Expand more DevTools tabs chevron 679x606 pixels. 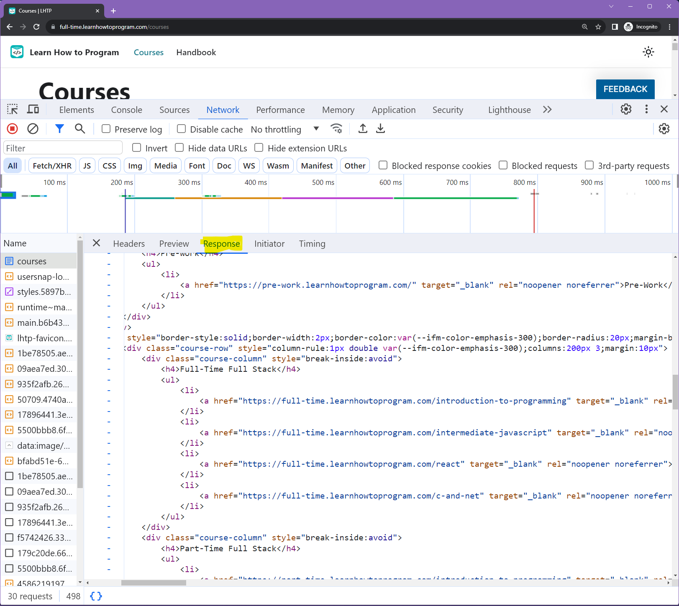tap(547, 110)
